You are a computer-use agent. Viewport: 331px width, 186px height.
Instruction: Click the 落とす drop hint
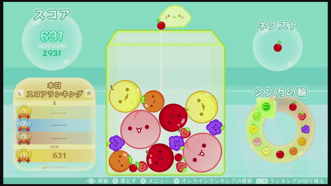pos(128,181)
